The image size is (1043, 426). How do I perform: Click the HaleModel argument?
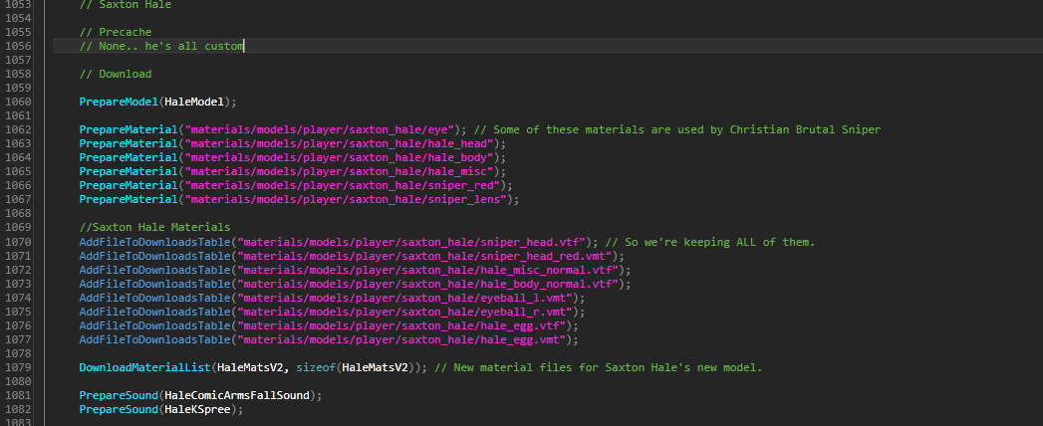click(x=198, y=103)
